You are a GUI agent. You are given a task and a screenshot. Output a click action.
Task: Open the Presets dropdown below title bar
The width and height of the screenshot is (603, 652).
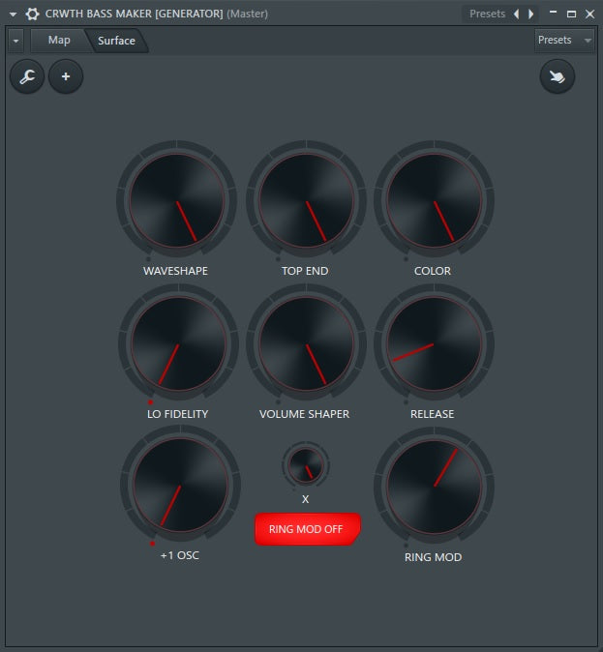(564, 40)
